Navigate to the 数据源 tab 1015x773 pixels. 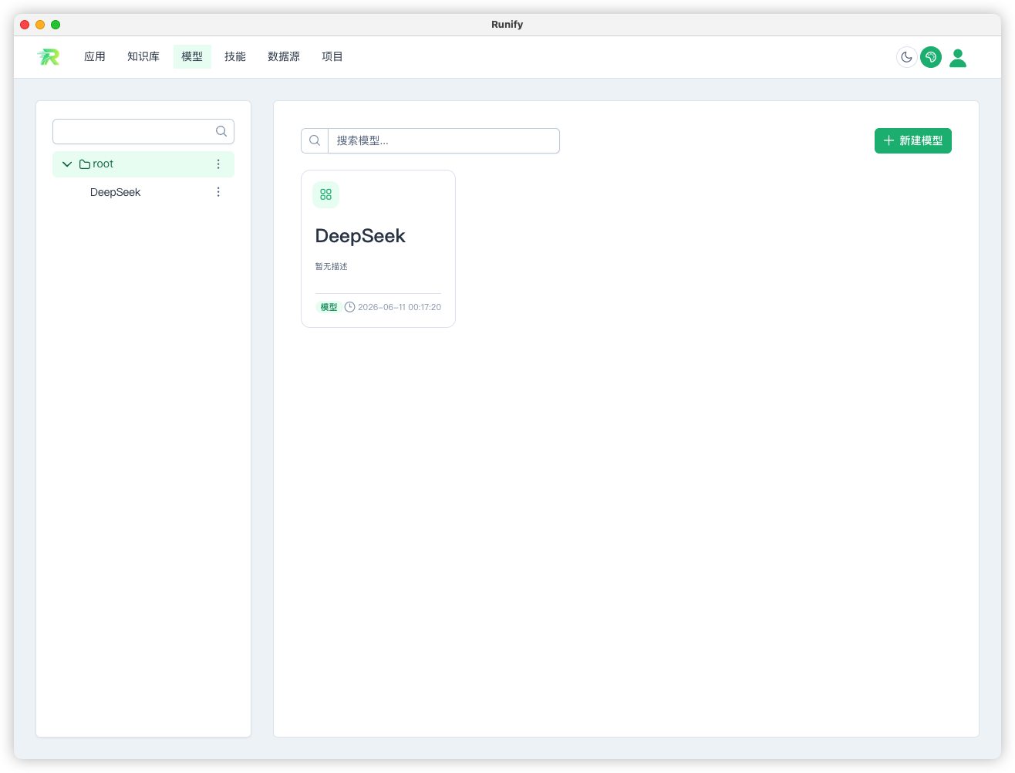284,56
